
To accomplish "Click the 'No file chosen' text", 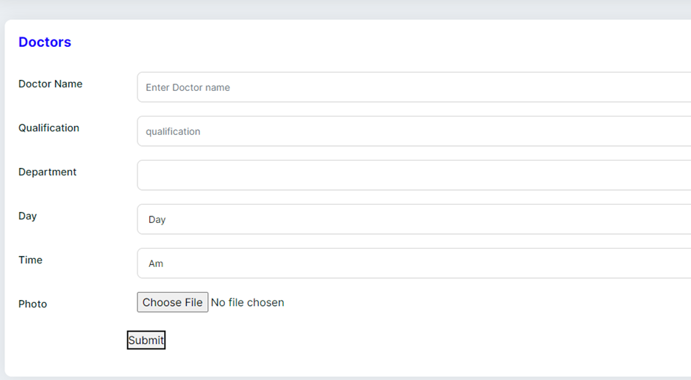I will click(247, 302).
